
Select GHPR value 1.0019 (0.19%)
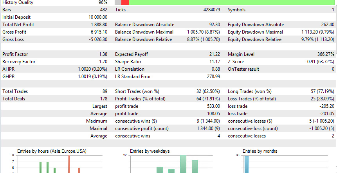point(92,77)
